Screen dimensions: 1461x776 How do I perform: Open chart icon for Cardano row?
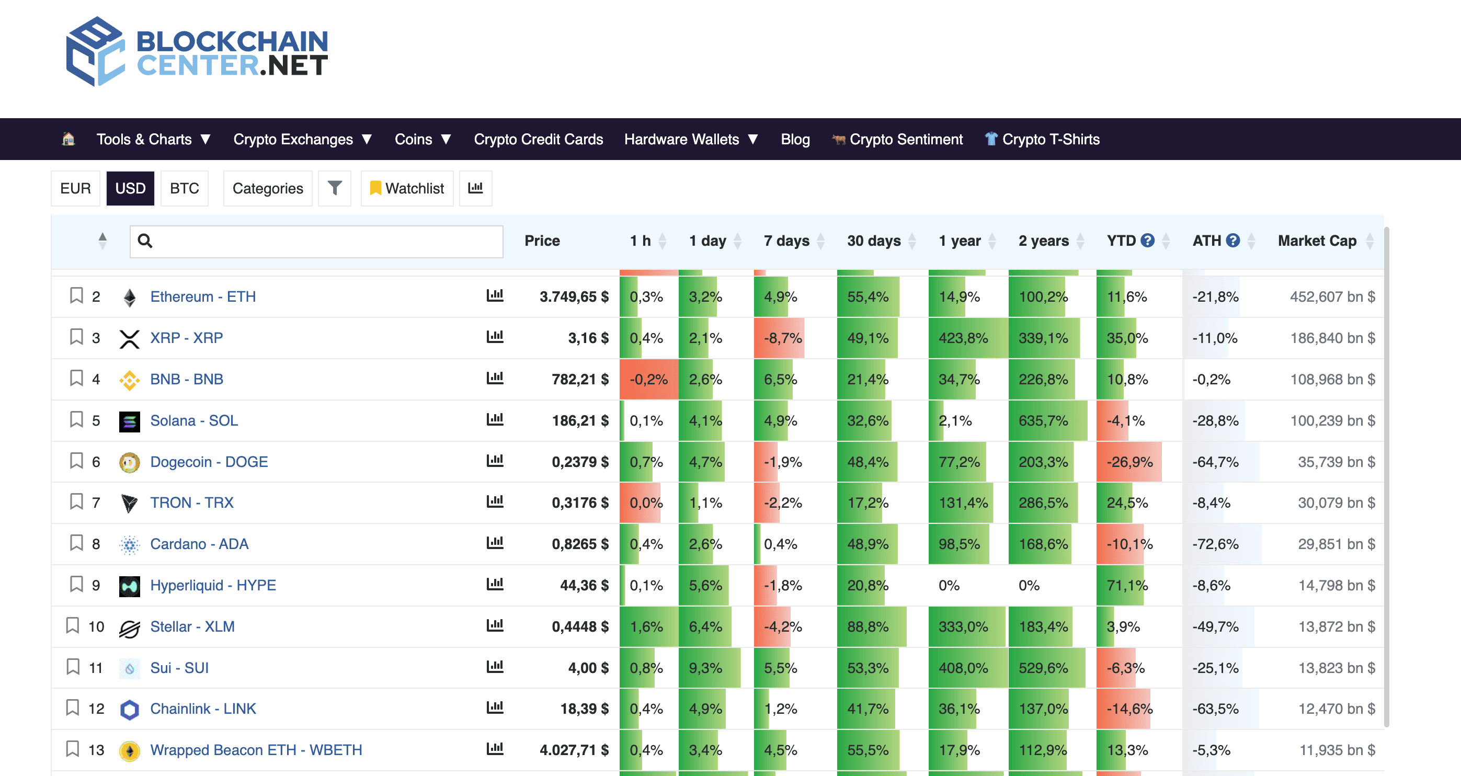(x=495, y=543)
